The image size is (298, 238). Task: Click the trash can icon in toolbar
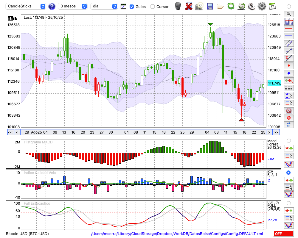[178, 6]
